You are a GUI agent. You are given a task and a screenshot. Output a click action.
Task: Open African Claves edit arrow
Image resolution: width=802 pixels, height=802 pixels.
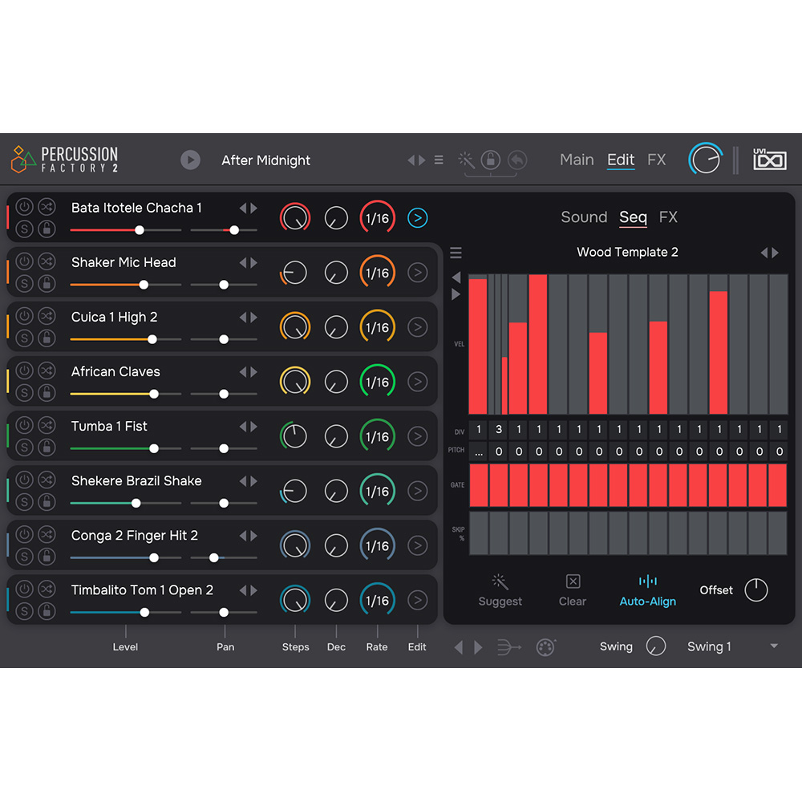pos(417,382)
